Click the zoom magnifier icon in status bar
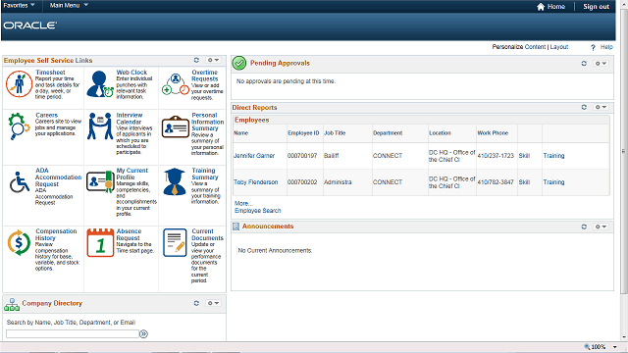Image resolution: width=628 pixels, height=353 pixels. 587,347
